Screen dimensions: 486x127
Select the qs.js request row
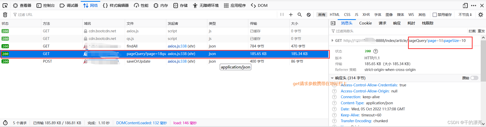(x=164, y=39)
